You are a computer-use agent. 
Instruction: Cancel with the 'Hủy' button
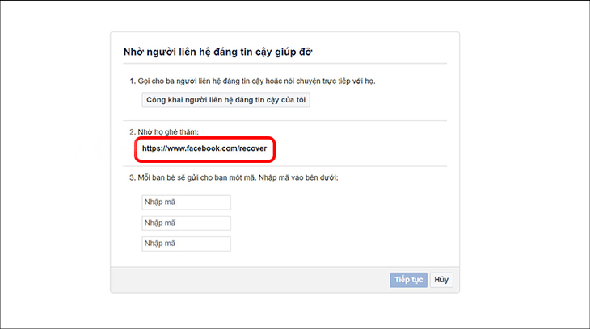tap(441, 280)
